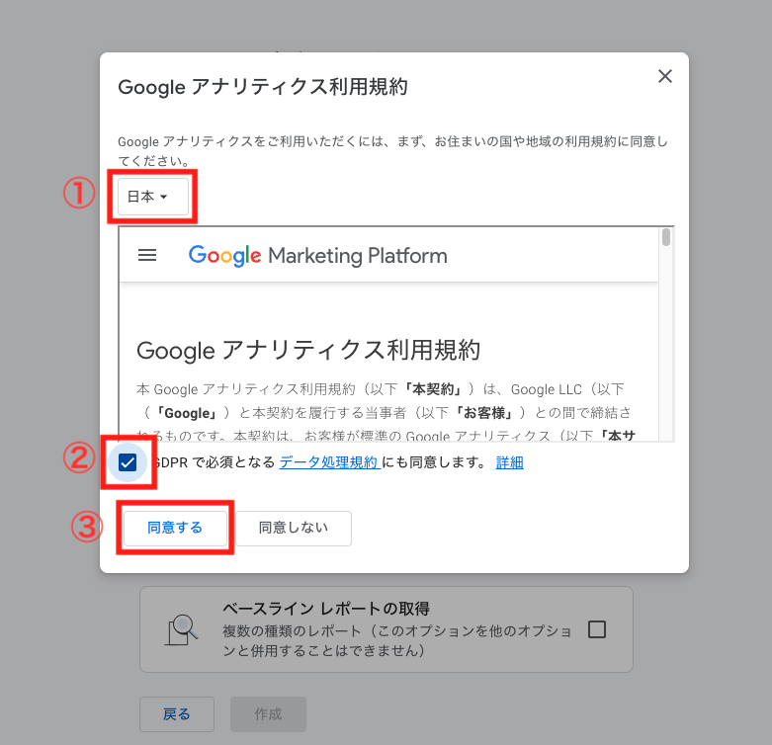Check the ベースライン レポートの取得 checkbox
The height and width of the screenshot is (745, 772).
tap(597, 629)
